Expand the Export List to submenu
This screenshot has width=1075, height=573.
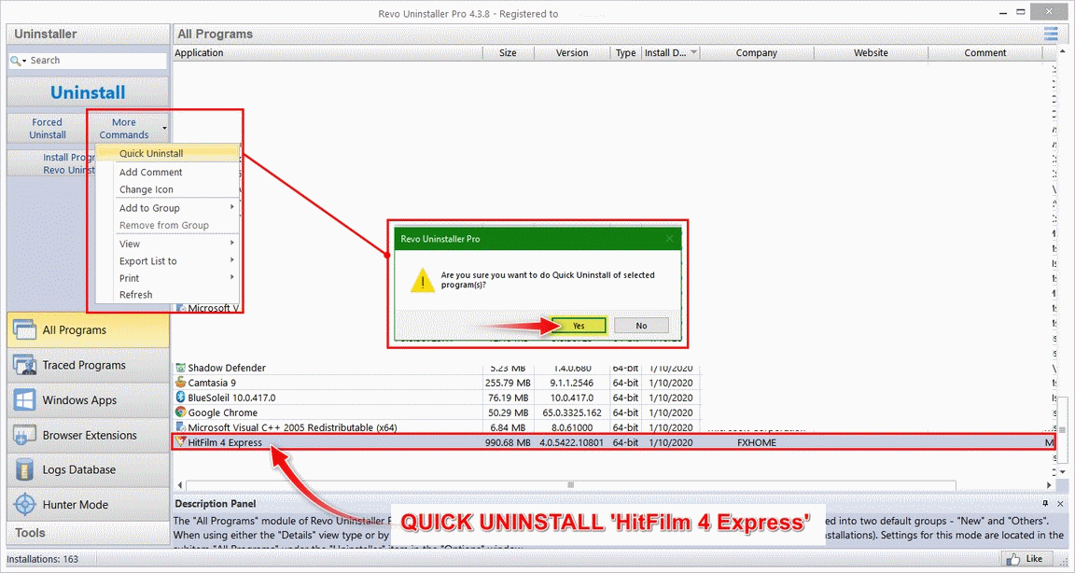(232, 260)
